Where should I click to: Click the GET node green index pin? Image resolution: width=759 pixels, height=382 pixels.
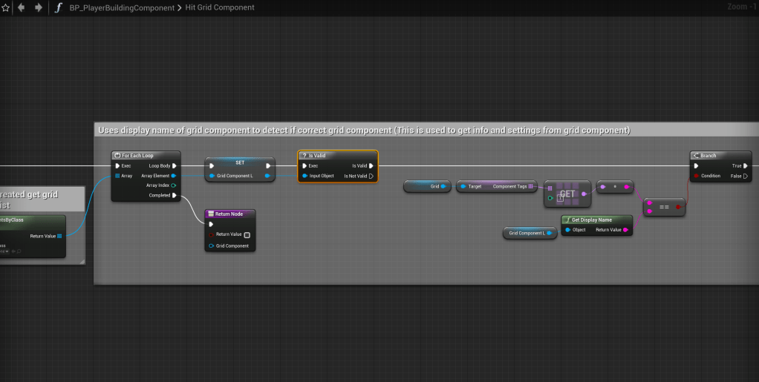click(550, 198)
